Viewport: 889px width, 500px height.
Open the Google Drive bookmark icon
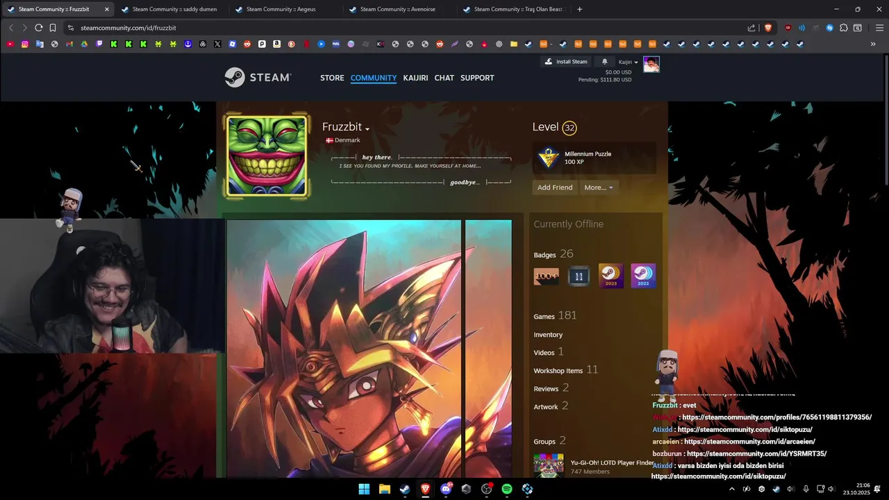(x=84, y=44)
